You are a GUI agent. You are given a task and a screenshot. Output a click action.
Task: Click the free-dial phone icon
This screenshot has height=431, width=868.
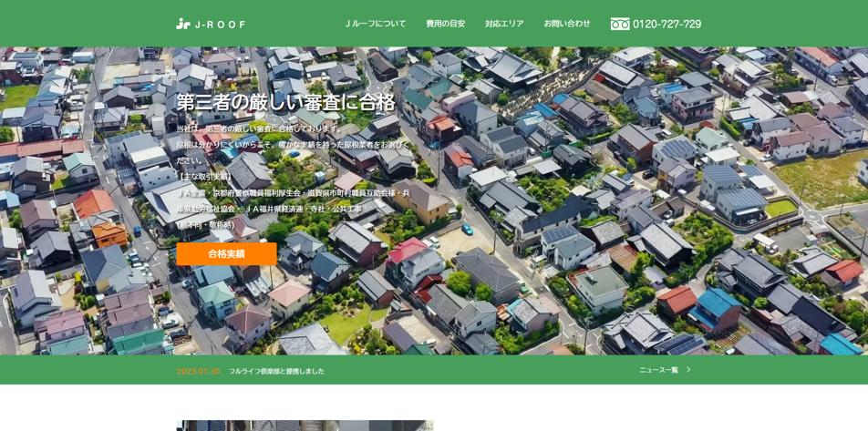pyautogui.click(x=620, y=24)
